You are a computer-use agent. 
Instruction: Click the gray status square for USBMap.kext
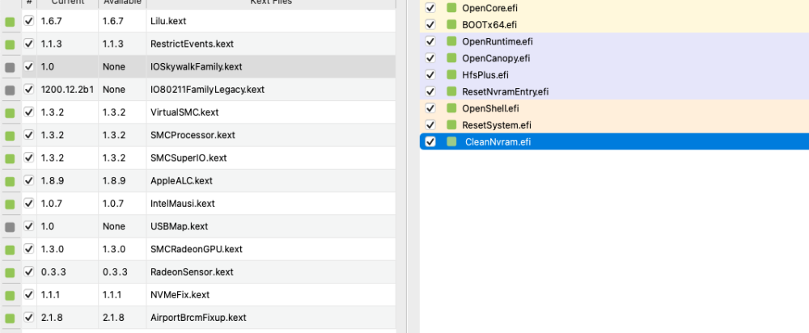(x=10, y=227)
